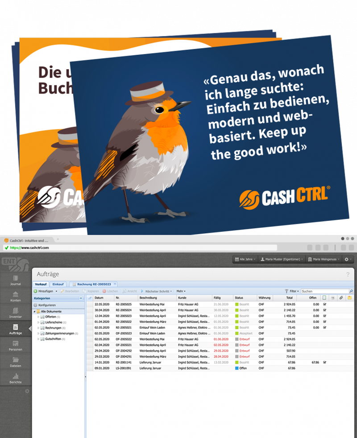Open Berichte chart icon in sidebar

[x=16, y=379]
